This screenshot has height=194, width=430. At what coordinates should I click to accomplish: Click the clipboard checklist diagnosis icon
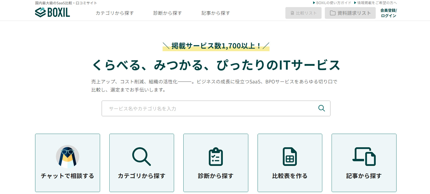pyautogui.click(x=216, y=156)
